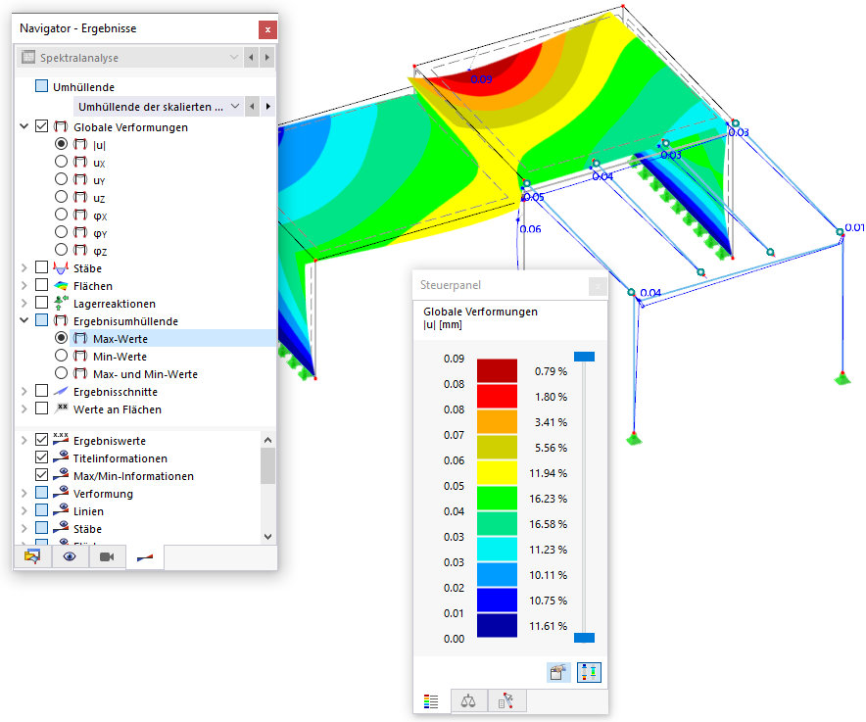Image resolution: width=866 pixels, height=722 pixels.
Task: Click the Werte an Flächen icon
Action: click(x=62, y=409)
